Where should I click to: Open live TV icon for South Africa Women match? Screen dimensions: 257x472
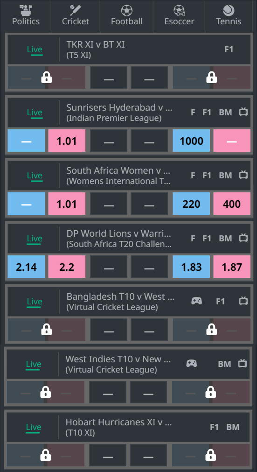click(243, 175)
